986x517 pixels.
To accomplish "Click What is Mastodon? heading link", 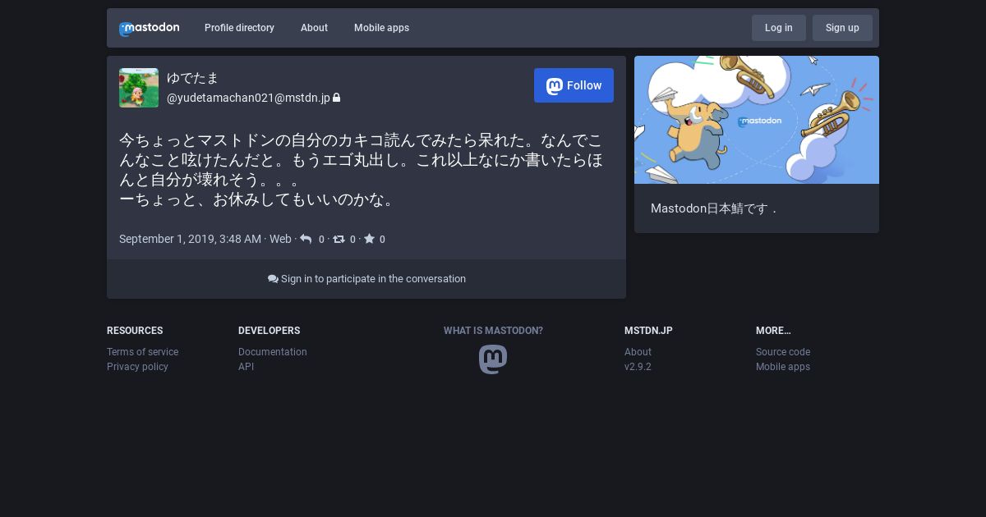I will click(493, 331).
